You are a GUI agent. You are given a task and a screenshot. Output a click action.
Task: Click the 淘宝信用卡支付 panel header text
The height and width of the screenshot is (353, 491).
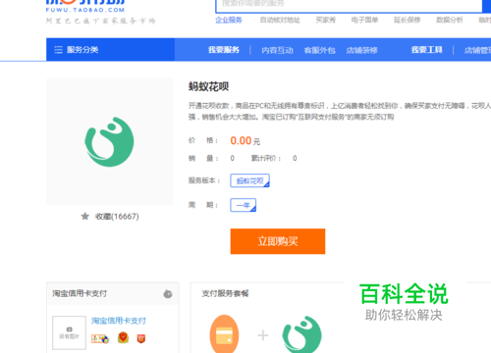80,293
